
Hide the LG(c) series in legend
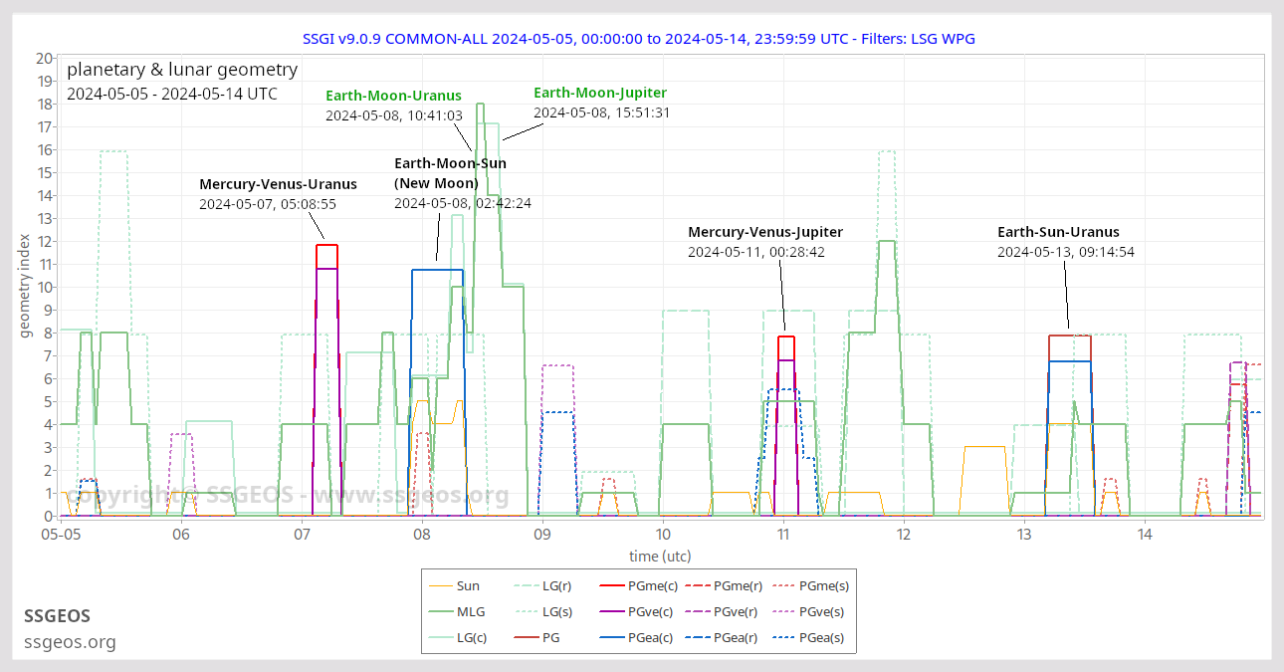click(471, 637)
